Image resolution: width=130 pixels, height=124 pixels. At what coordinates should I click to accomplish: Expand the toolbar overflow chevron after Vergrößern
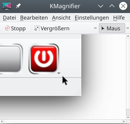[95, 28]
